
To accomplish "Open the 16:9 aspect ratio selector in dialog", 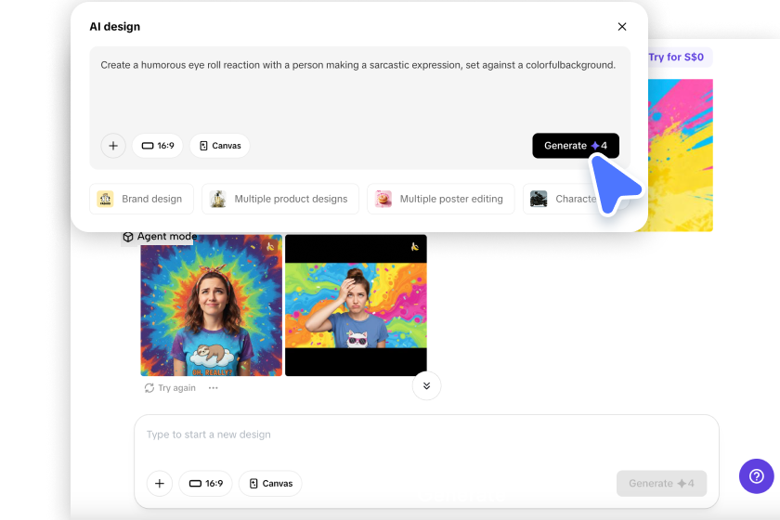I will tap(158, 146).
